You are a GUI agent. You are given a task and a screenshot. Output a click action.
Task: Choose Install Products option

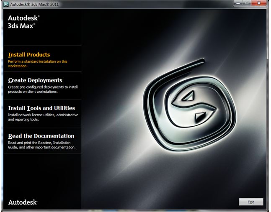tap(29, 55)
